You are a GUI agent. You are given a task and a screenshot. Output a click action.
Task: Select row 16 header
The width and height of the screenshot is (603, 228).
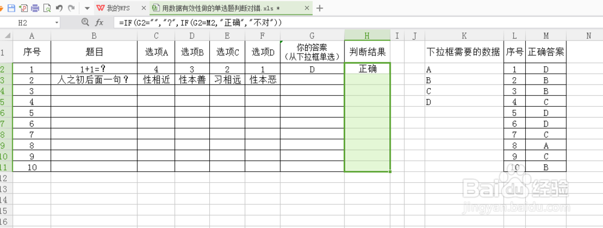(7, 221)
